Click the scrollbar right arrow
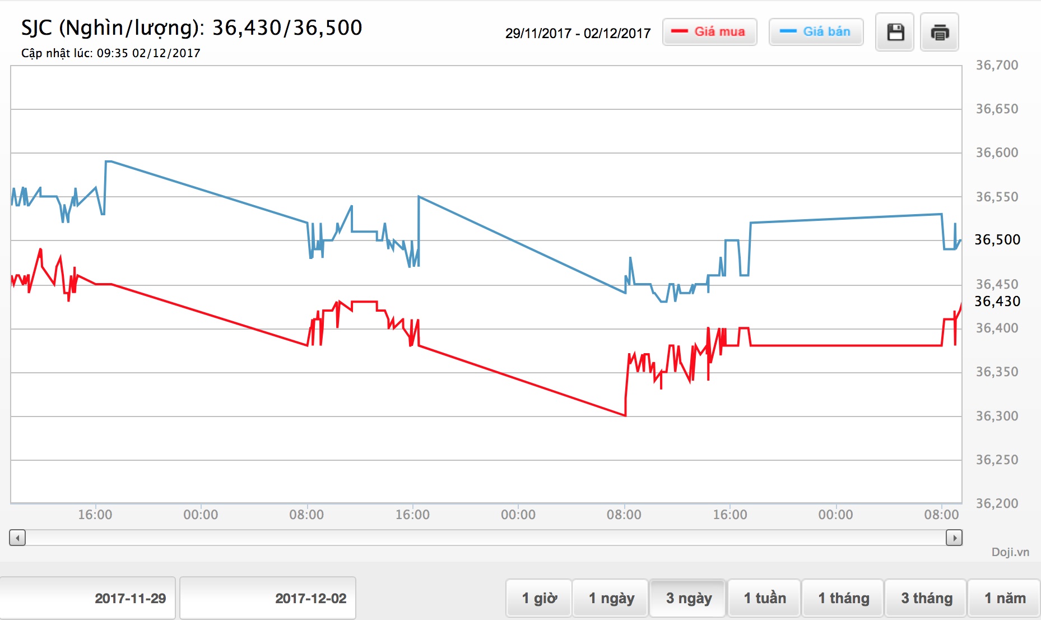 tap(954, 538)
